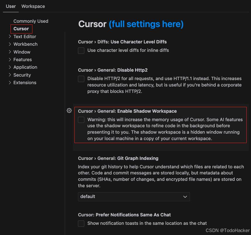
Task: Open the Workbench settings category
Action: pos(25,44)
